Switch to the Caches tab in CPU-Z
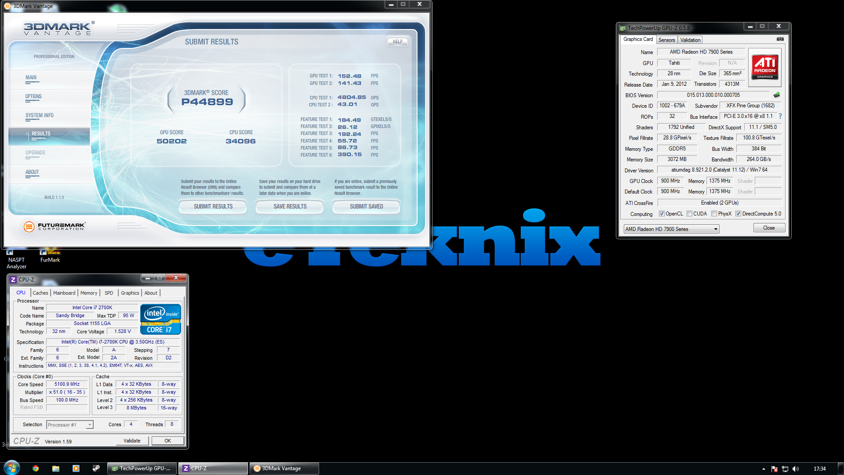 40,293
